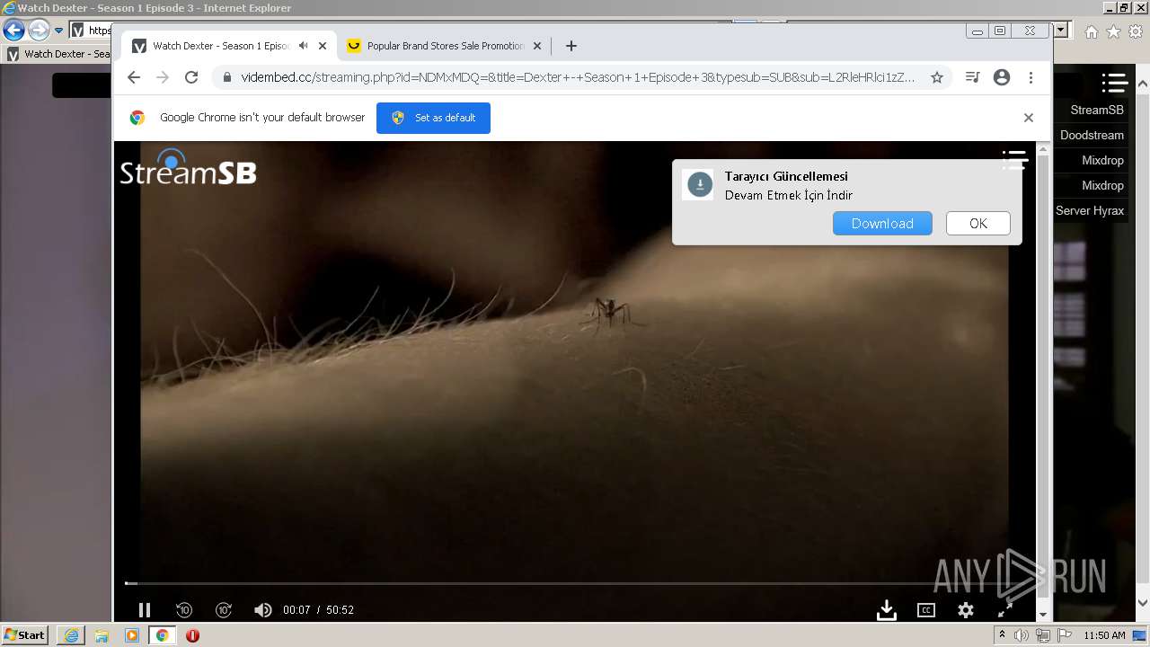Viewport: 1150px width, 647px height.
Task: Open Internet Explorer tools gear
Action: (1136, 31)
